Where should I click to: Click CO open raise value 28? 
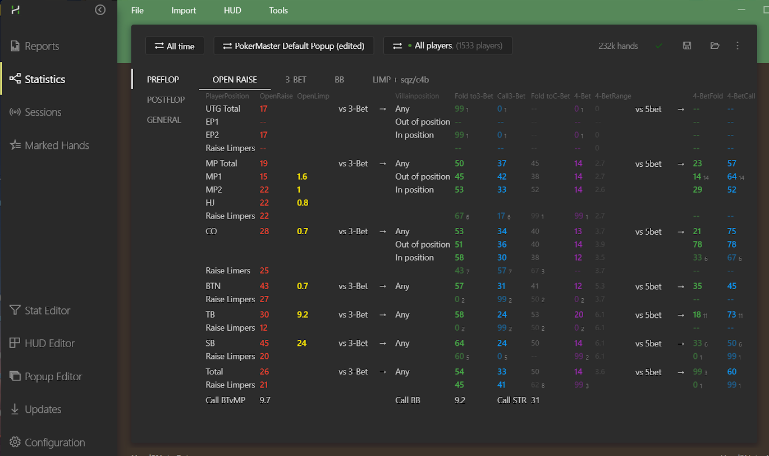pyautogui.click(x=264, y=231)
